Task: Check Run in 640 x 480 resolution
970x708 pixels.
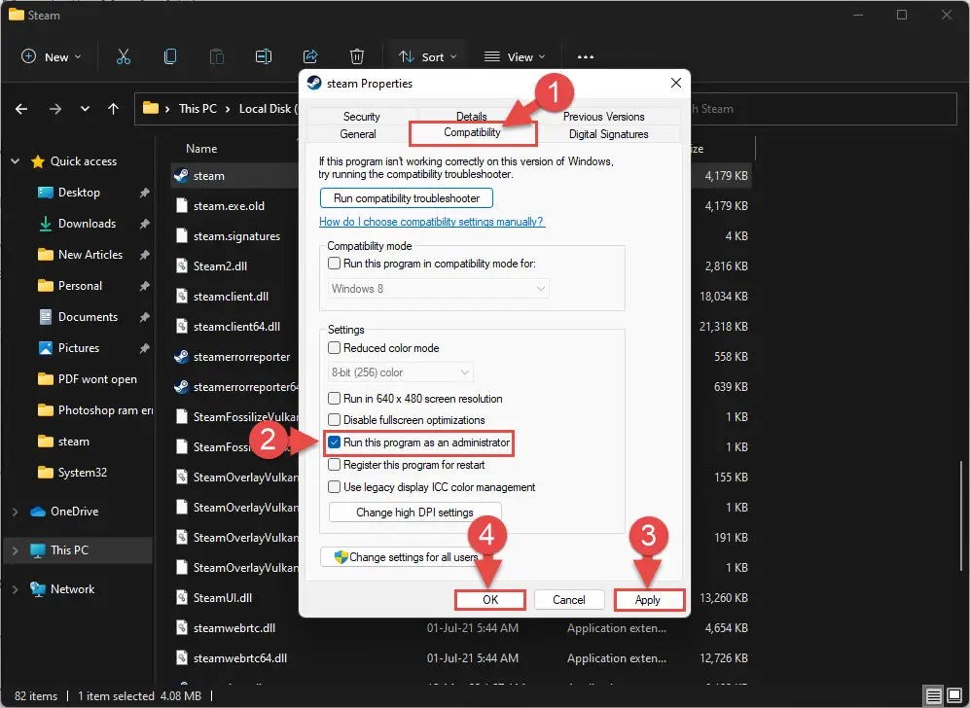Action: (334, 399)
